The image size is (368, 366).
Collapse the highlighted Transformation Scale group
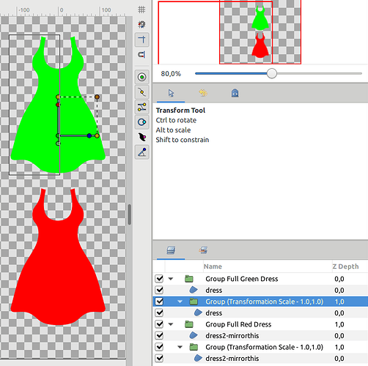click(x=180, y=302)
